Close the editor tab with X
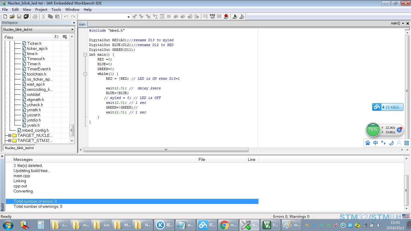Viewport: 411px width, 231px height. coord(408,23)
